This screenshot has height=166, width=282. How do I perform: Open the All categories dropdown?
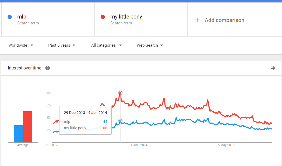pos(106,45)
